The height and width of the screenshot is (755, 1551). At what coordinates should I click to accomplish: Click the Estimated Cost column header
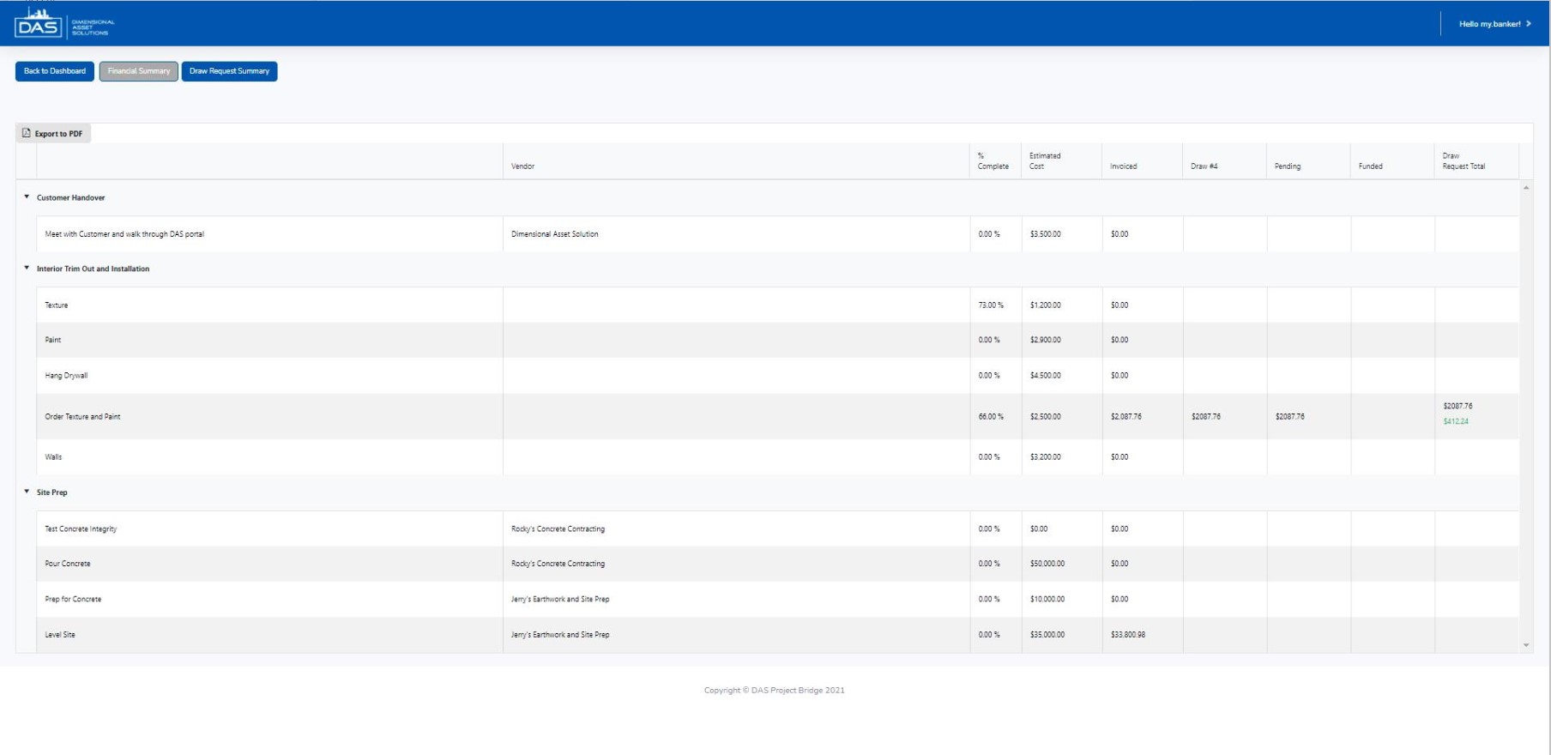pos(1044,161)
